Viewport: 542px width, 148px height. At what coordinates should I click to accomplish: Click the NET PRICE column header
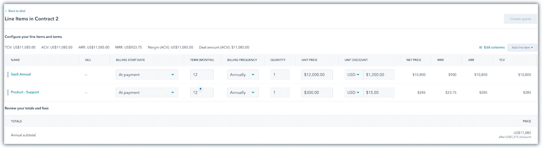(414, 60)
